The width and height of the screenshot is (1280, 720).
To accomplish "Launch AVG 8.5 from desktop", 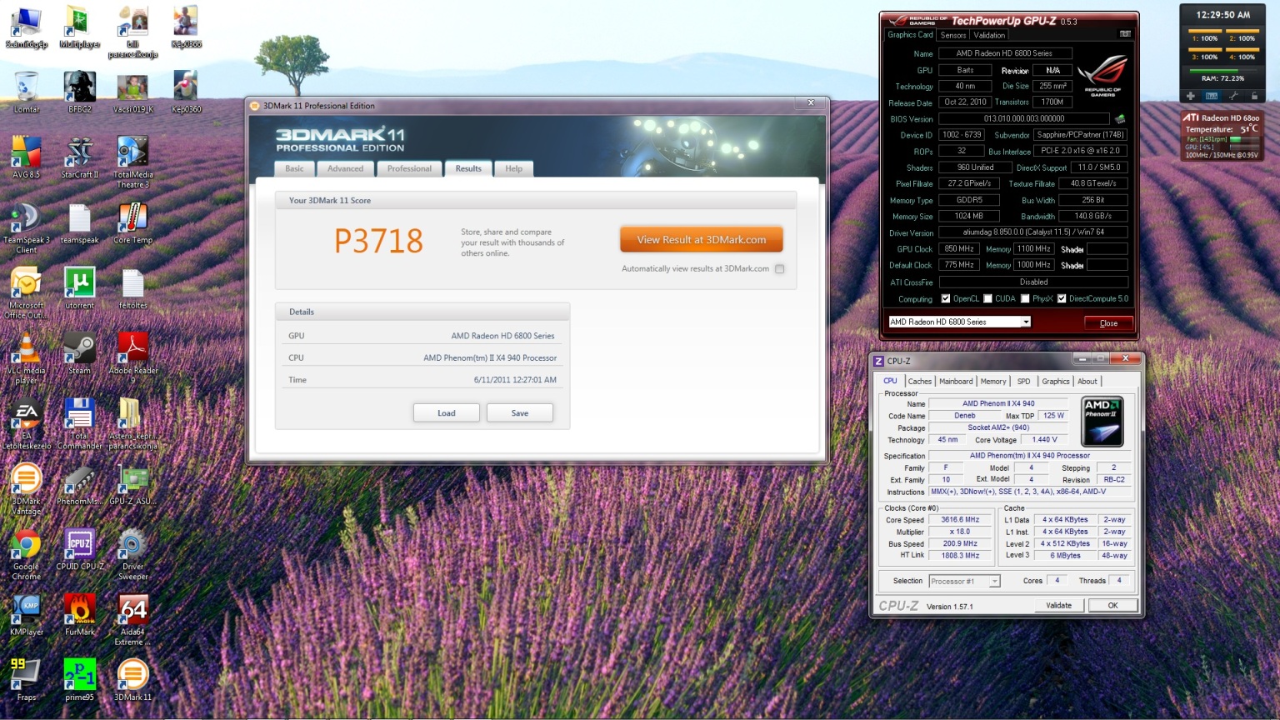I will [x=27, y=157].
